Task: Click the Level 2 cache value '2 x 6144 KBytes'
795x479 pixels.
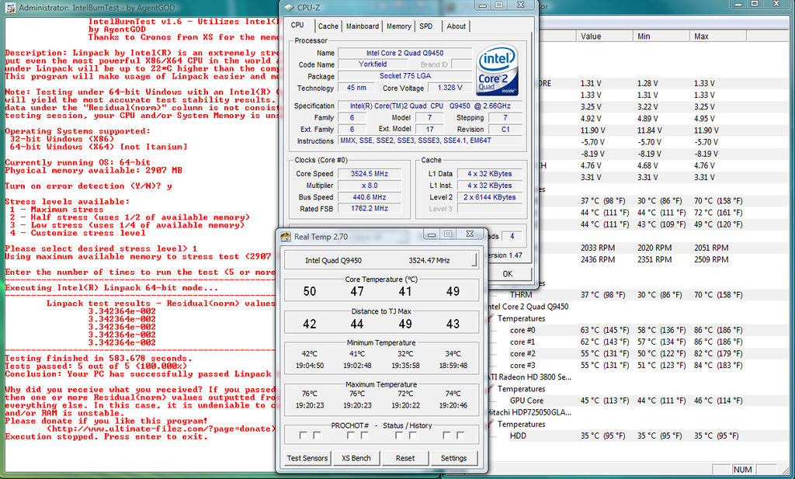Action: [x=489, y=197]
